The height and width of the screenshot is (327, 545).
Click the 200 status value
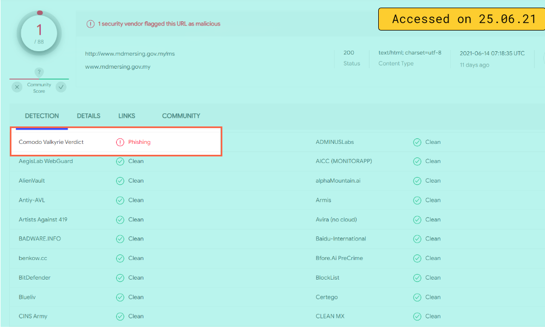[x=349, y=53]
